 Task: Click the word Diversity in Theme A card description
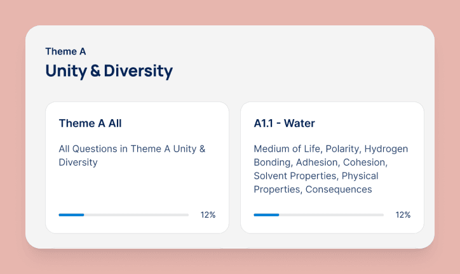78,162
